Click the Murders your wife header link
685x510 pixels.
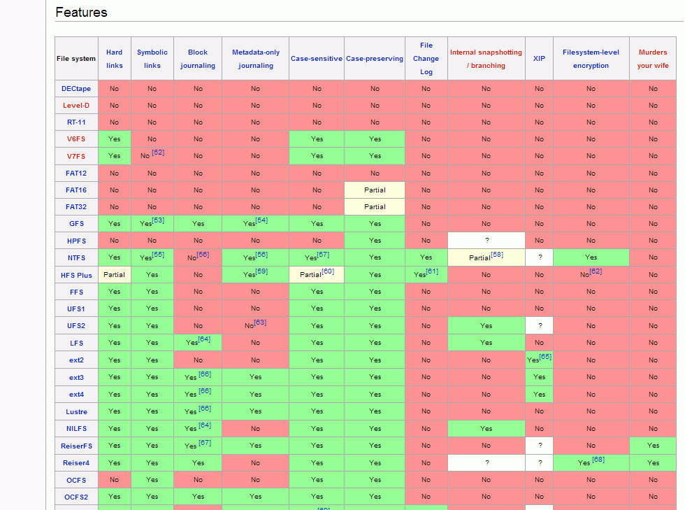tap(653, 59)
